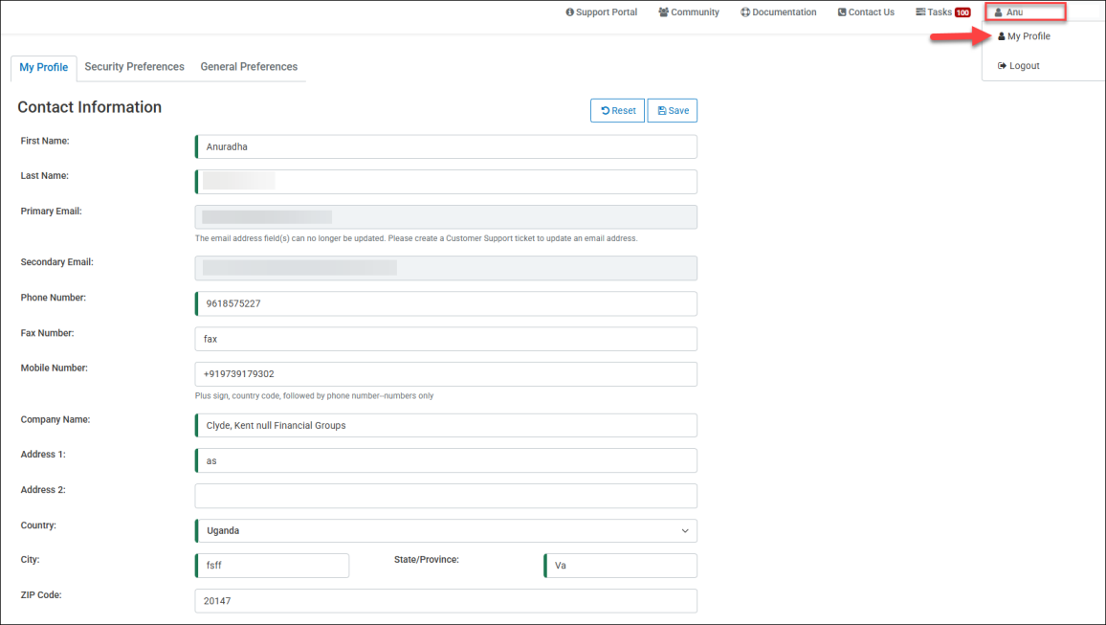Click the First Name field with Anuradha
Viewport: 1106px width, 625px height.
pos(445,146)
